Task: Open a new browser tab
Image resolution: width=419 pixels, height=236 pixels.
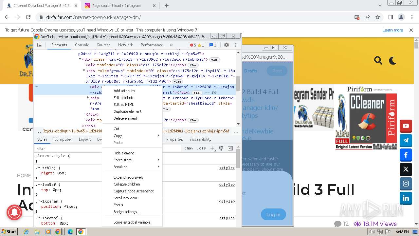Action: click(x=167, y=6)
